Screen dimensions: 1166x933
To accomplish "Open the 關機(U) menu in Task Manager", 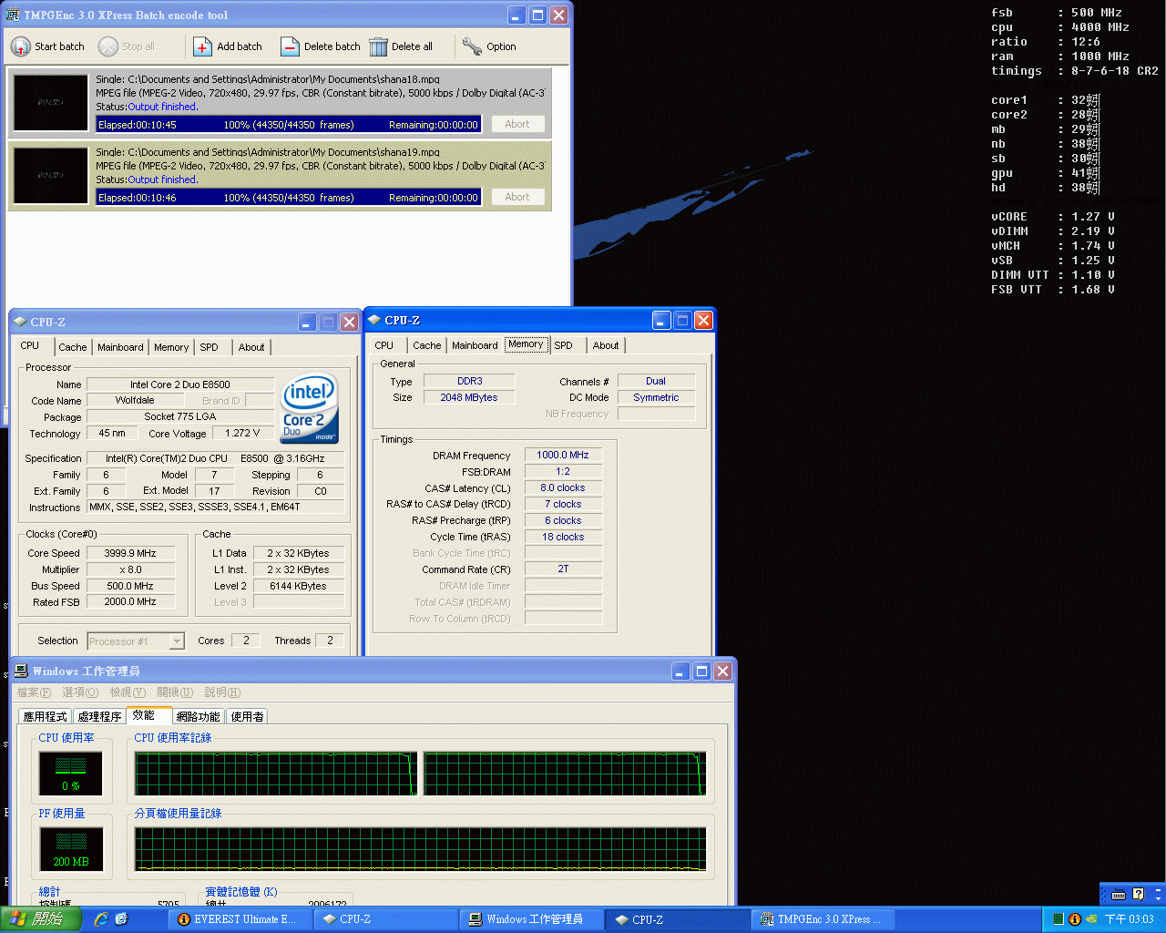I will tap(175, 692).
